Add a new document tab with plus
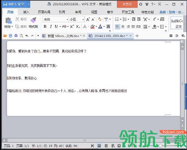Screen dimensions: 187x150 pyautogui.click(x=137, y=36)
